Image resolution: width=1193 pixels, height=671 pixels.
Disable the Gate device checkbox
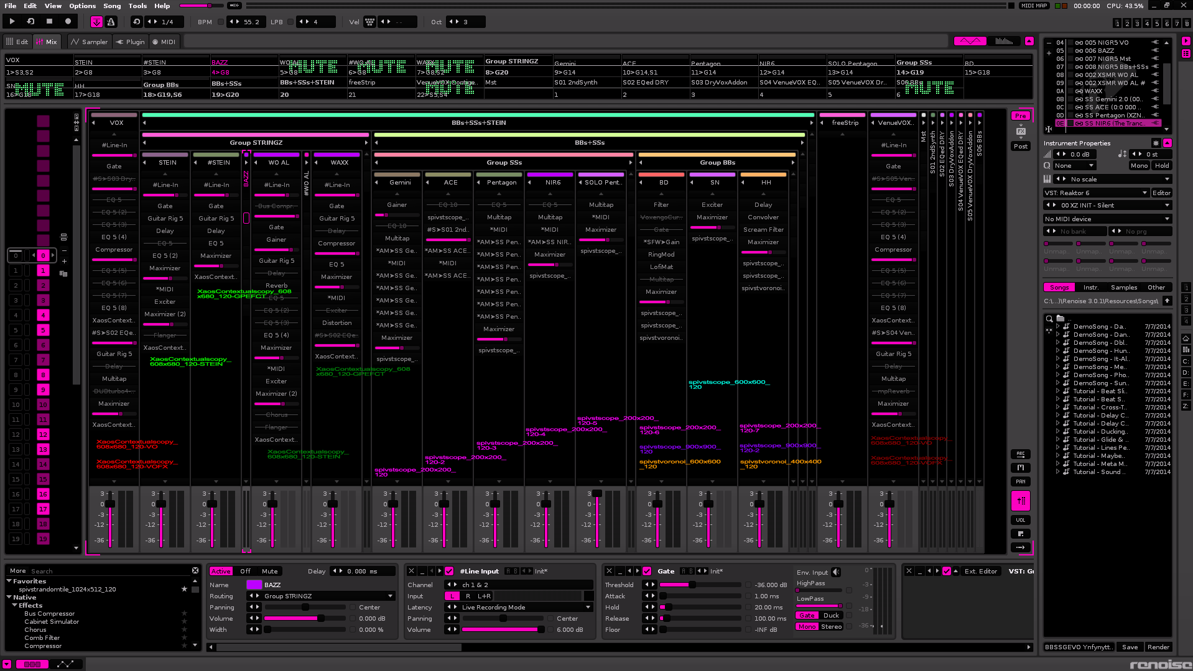coord(647,571)
